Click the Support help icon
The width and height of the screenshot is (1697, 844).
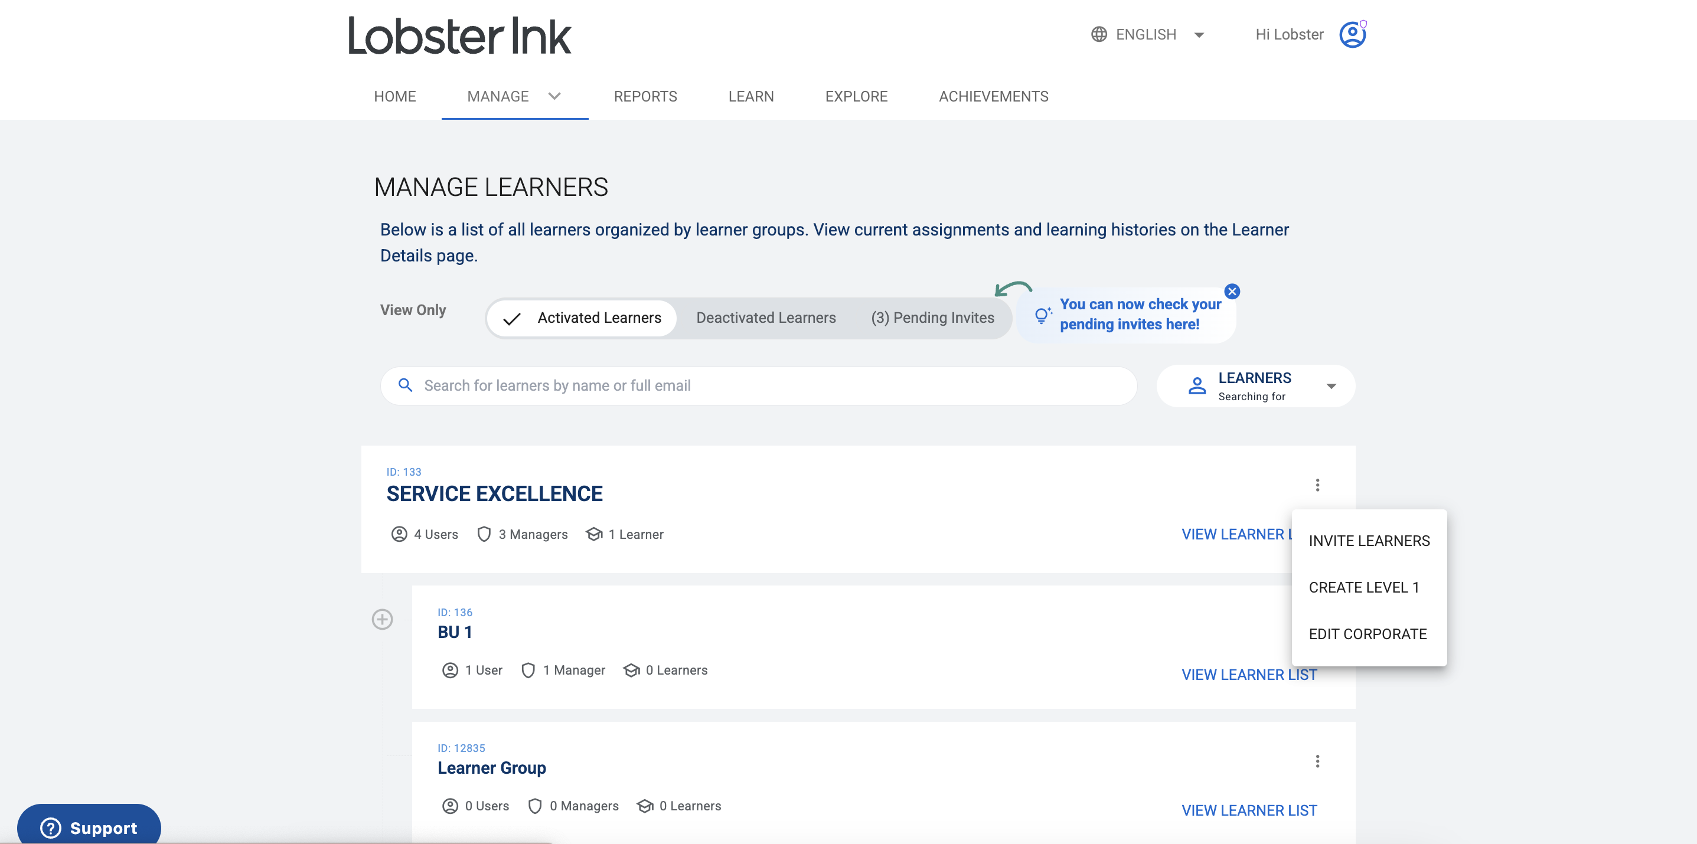50,827
